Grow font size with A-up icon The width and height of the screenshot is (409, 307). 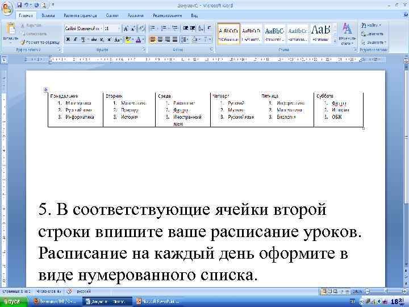[126, 28]
